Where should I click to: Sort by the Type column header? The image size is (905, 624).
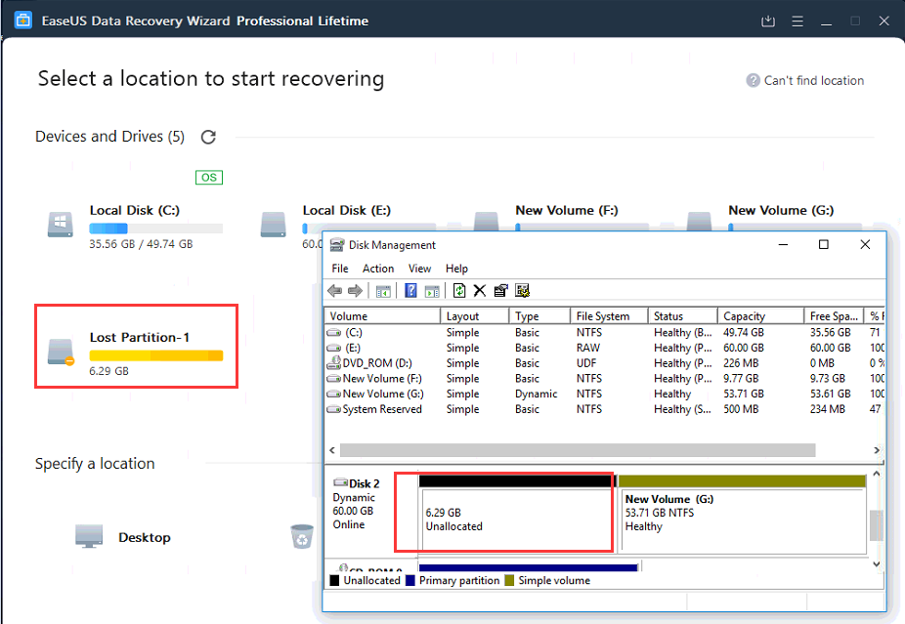point(539,316)
